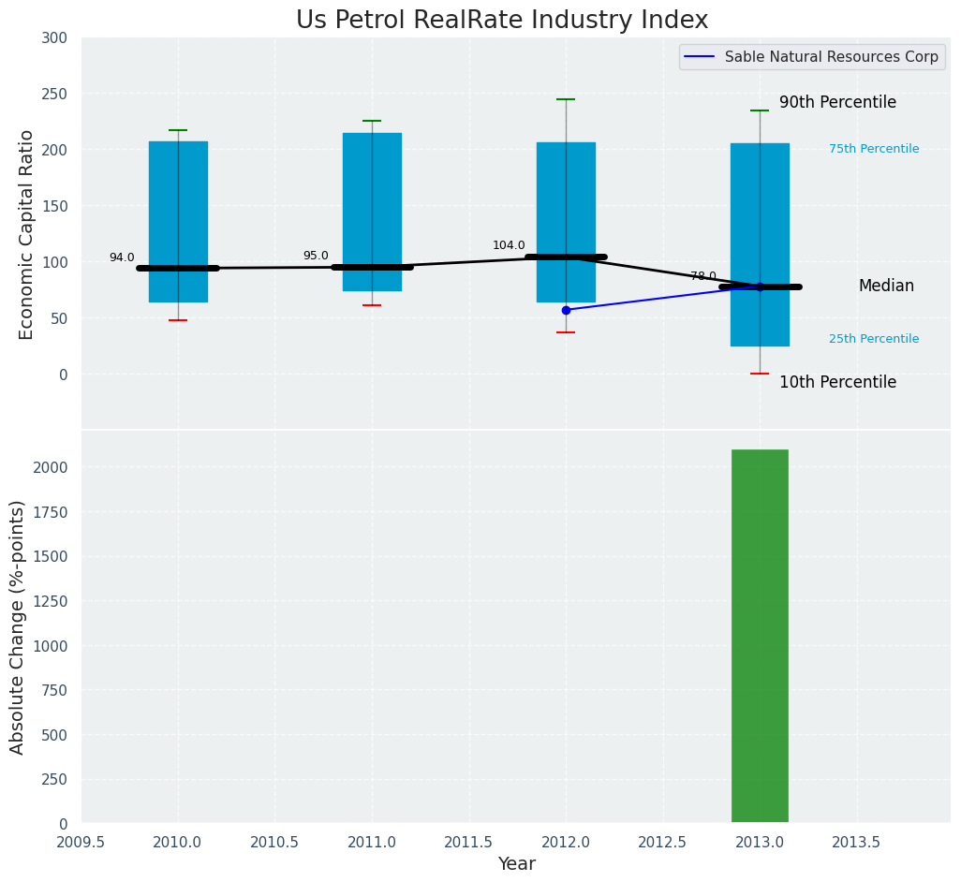This screenshot has width=961, height=882.
Task: Select the Sable Natural Resources Corp legend entry
Action: (x=812, y=57)
